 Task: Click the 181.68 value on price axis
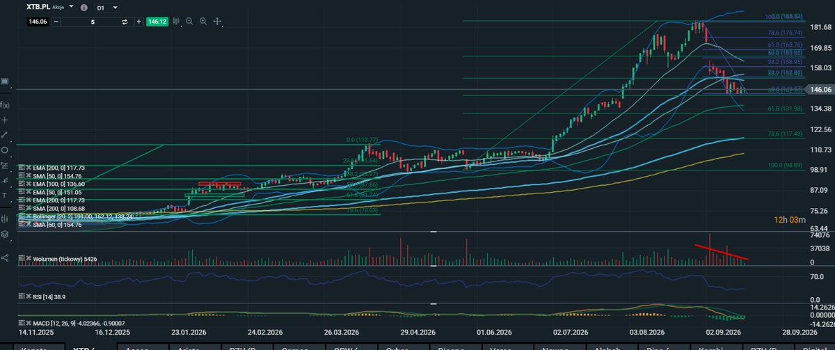click(x=822, y=27)
